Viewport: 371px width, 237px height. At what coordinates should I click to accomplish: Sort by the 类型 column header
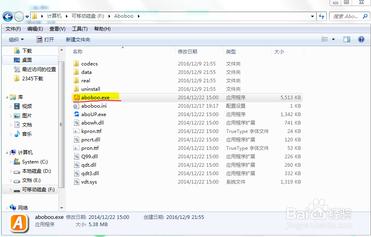pyautogui.click(x=231, y=51)
